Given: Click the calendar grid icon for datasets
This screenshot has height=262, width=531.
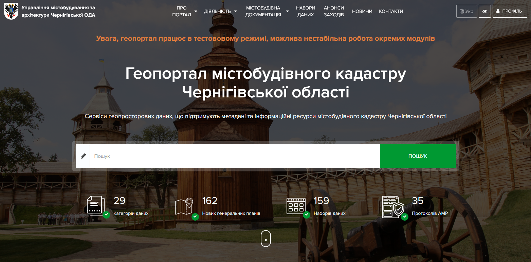Looking at the screenshot, I should tap(296, 206).
